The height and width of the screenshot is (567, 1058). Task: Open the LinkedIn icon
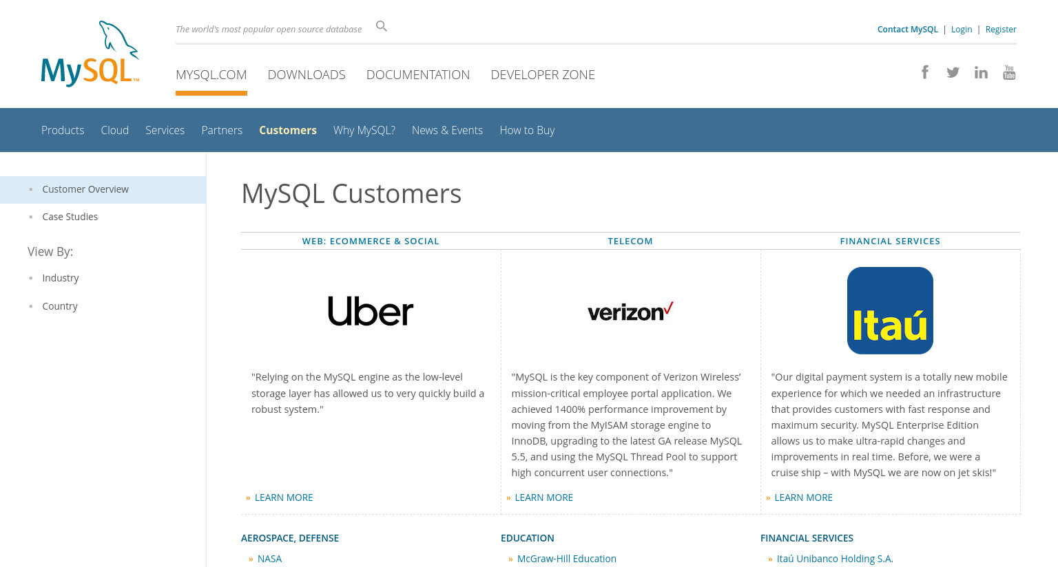tap(981, 72)
